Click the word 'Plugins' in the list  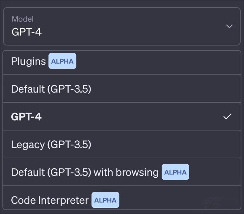click(x=28, y=61)
